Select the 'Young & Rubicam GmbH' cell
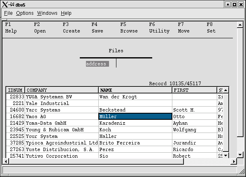Image resolution: width=246 pixels, height=177 pixels. pyautogui.click(x=62, y=130)
